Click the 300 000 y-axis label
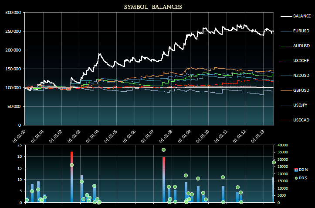315x208 pixels. 13,13
